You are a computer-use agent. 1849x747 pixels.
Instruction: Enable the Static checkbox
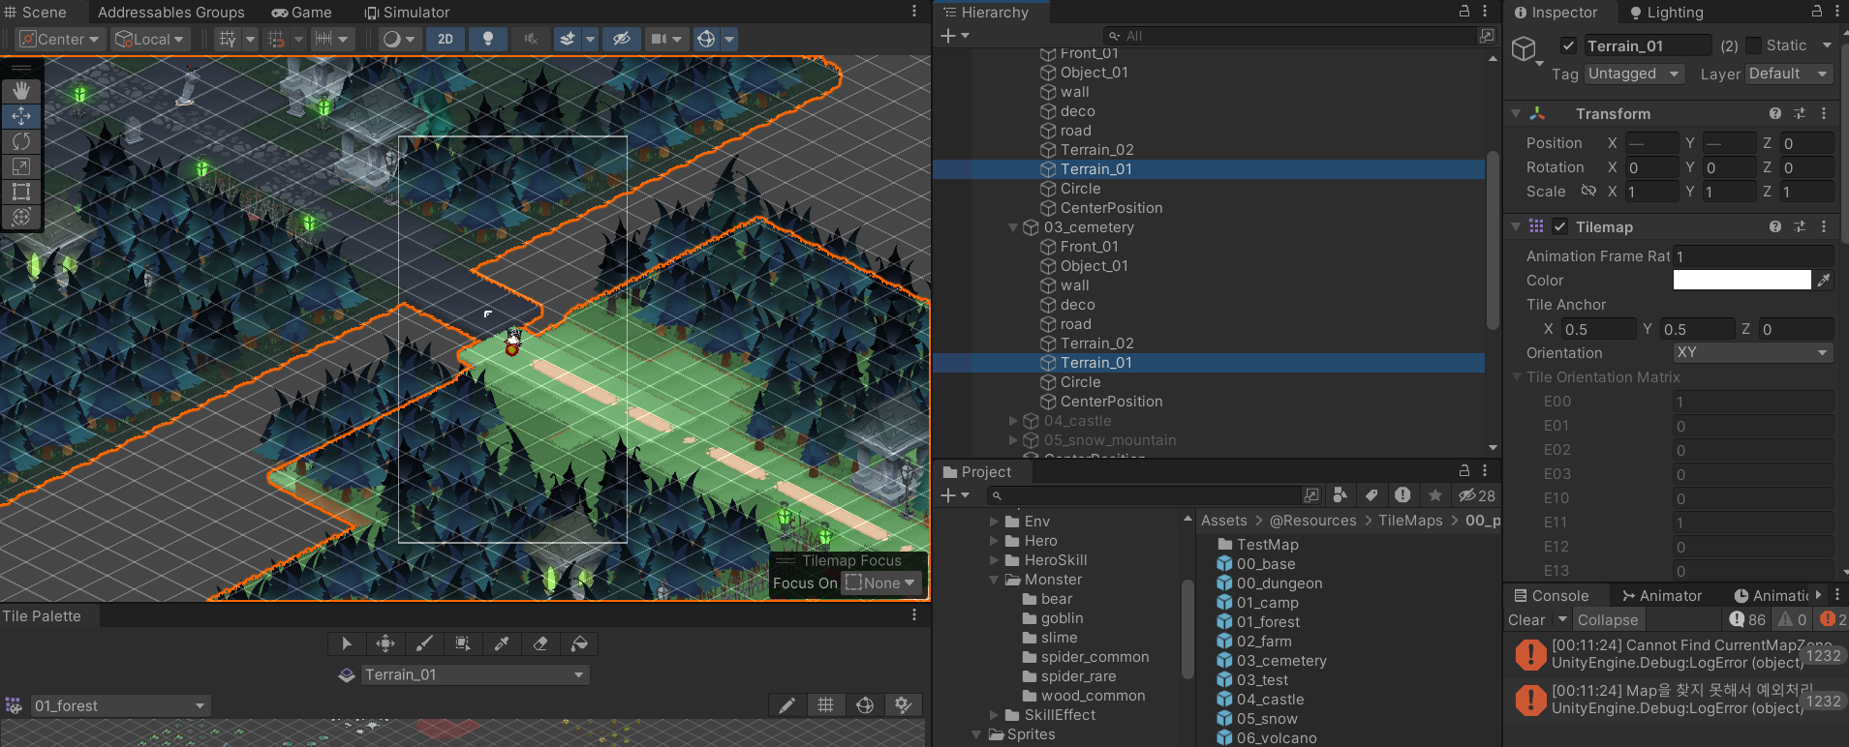[1753, 45]
